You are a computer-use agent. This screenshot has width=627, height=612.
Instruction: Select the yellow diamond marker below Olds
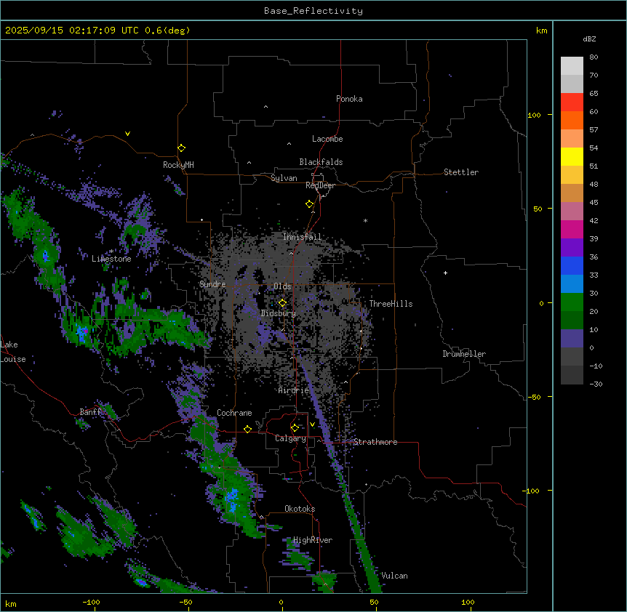[x=282, y=303]
